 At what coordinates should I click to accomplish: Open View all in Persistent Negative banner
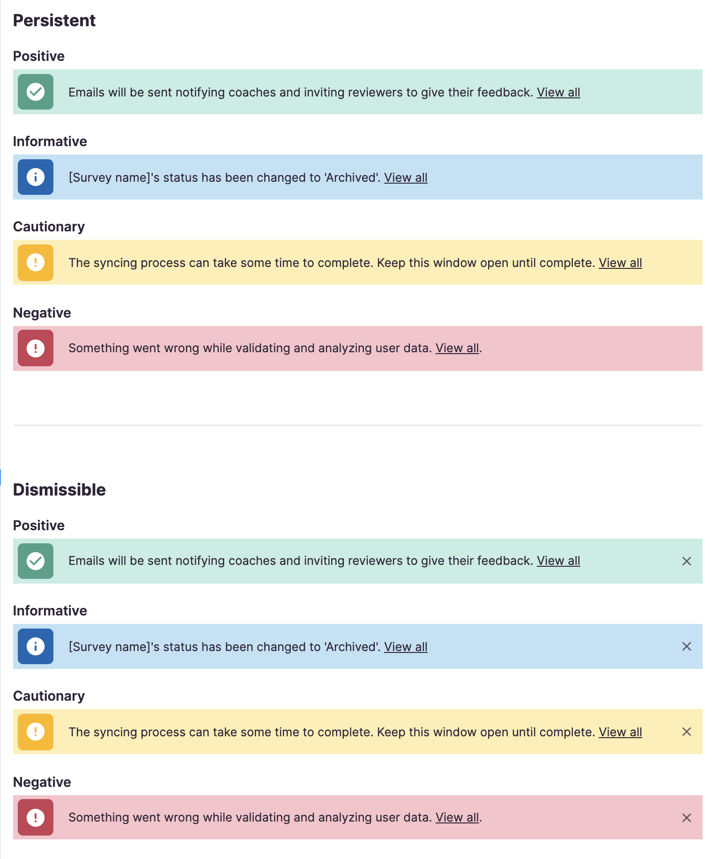click(457, 348)
